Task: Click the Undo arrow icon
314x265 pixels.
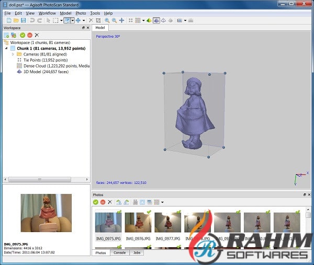Action: [x=32, y=20]
